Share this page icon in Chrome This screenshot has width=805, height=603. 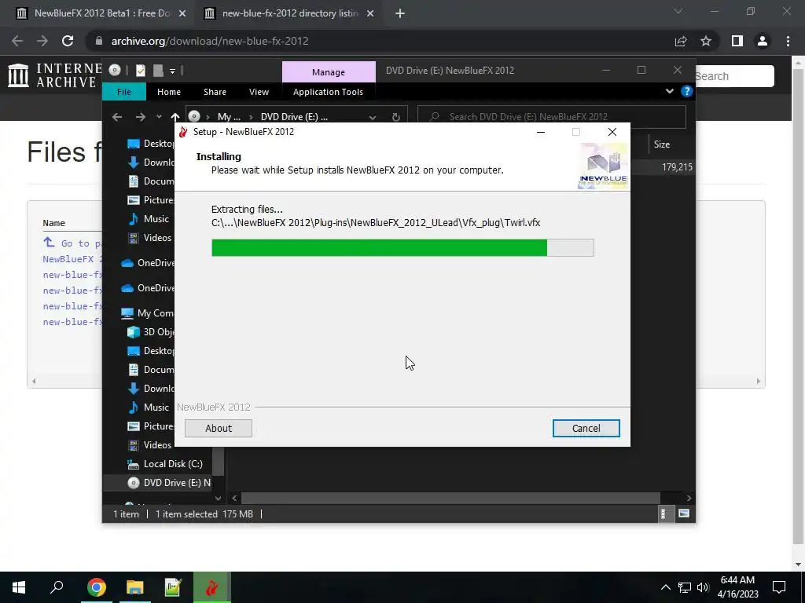pyautogui.click(x=681, y=41)
